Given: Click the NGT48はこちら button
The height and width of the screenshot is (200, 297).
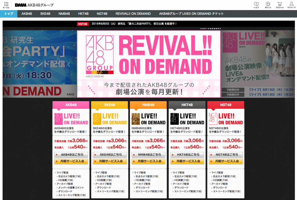Looking at the screenshot, I should point(226,155).
